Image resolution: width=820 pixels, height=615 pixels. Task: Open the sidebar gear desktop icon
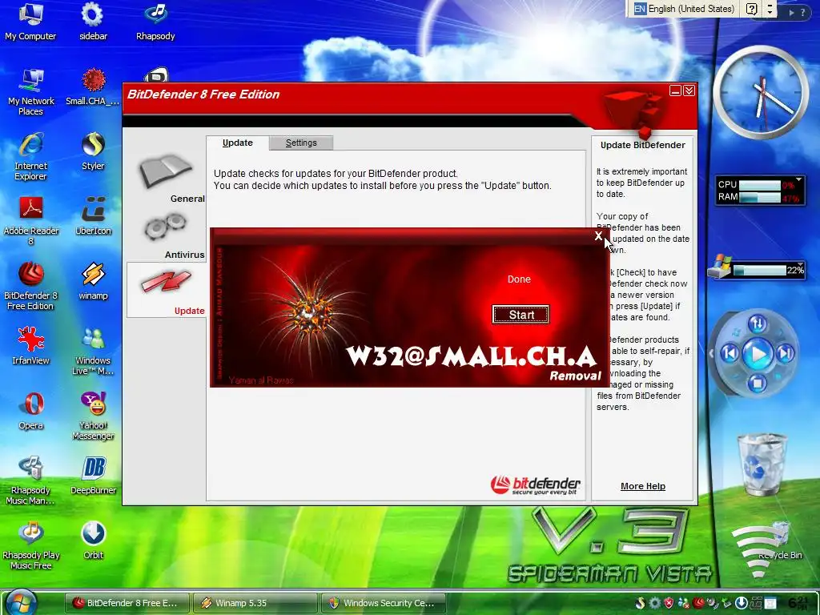93,22
